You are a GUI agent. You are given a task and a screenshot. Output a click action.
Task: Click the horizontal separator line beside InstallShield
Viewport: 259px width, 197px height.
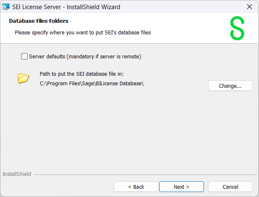click(x=141, y=175)
